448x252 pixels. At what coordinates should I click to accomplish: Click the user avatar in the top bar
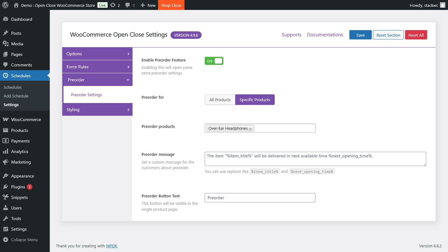coord(442,5)
